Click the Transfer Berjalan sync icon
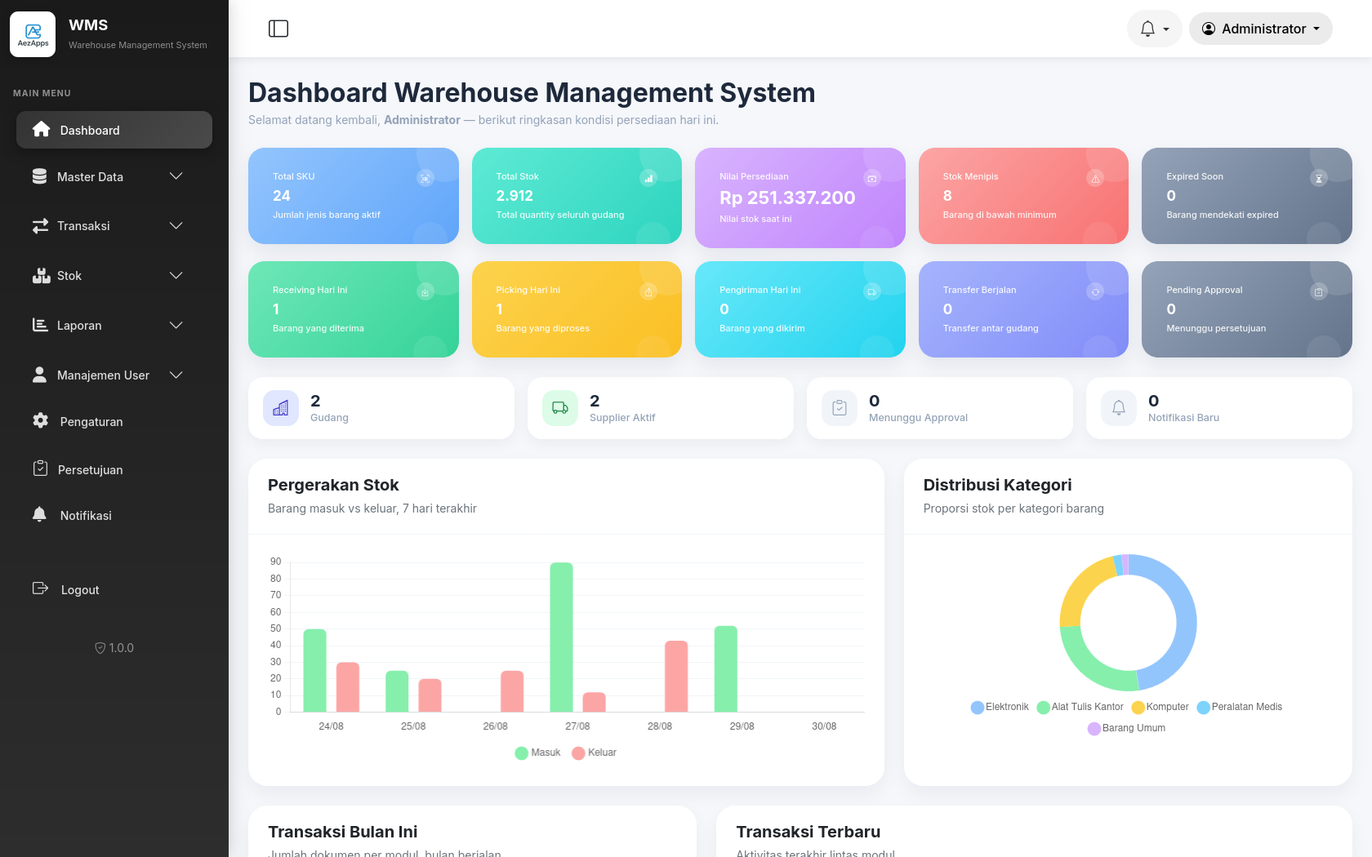Viewport: 1372px width, 857px height. [x=1096, y=291]
